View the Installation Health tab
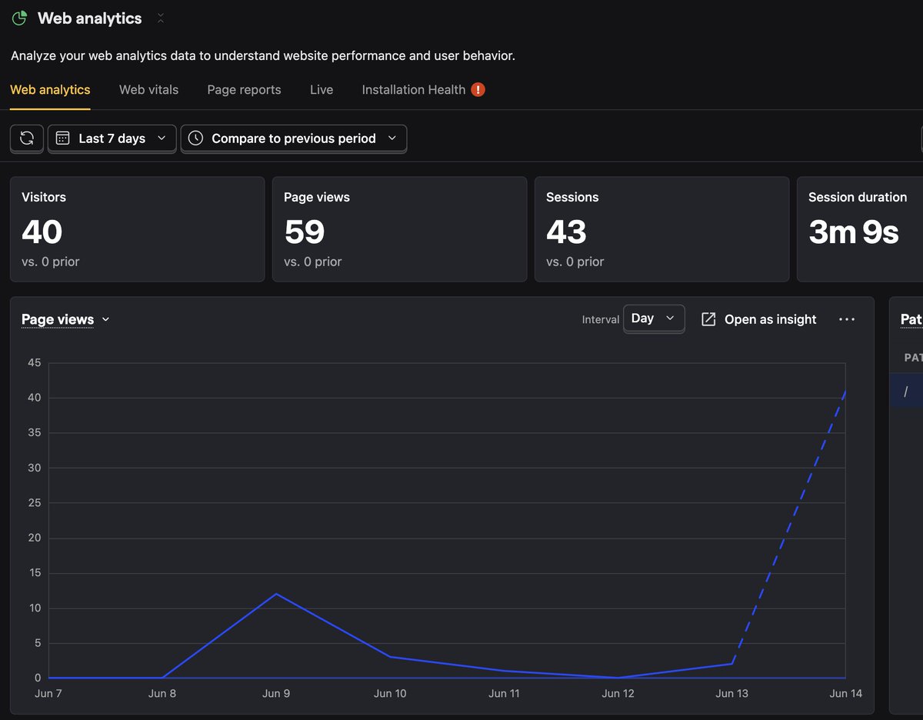The height and width of the screenshot is (720, 923). tap(423, 90)
